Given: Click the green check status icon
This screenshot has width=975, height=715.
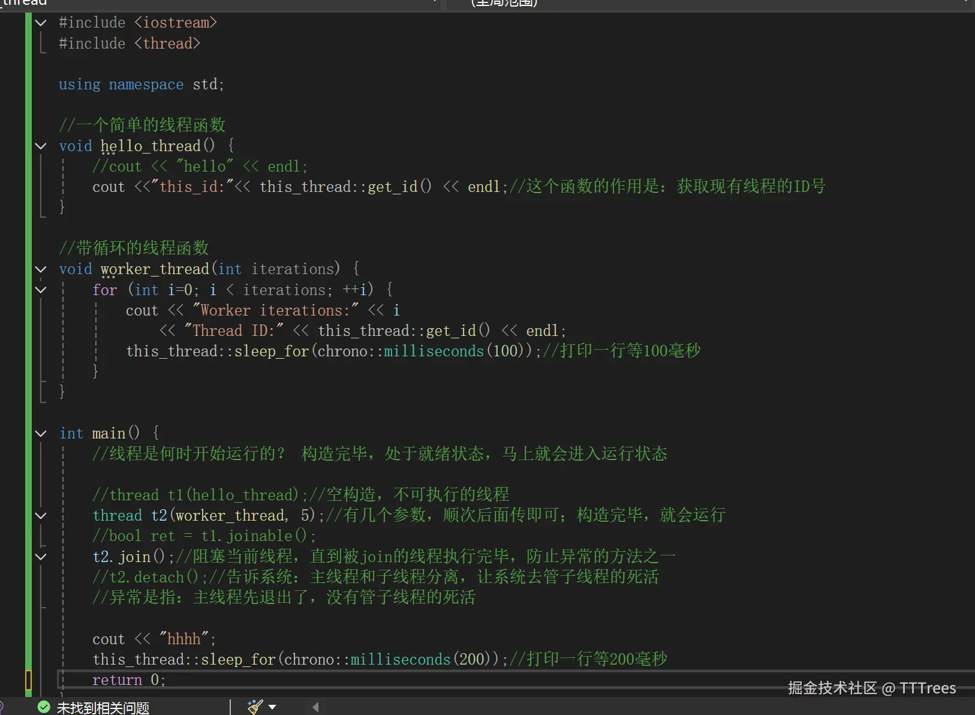Looking at the screenshot, I should point(44,707).
